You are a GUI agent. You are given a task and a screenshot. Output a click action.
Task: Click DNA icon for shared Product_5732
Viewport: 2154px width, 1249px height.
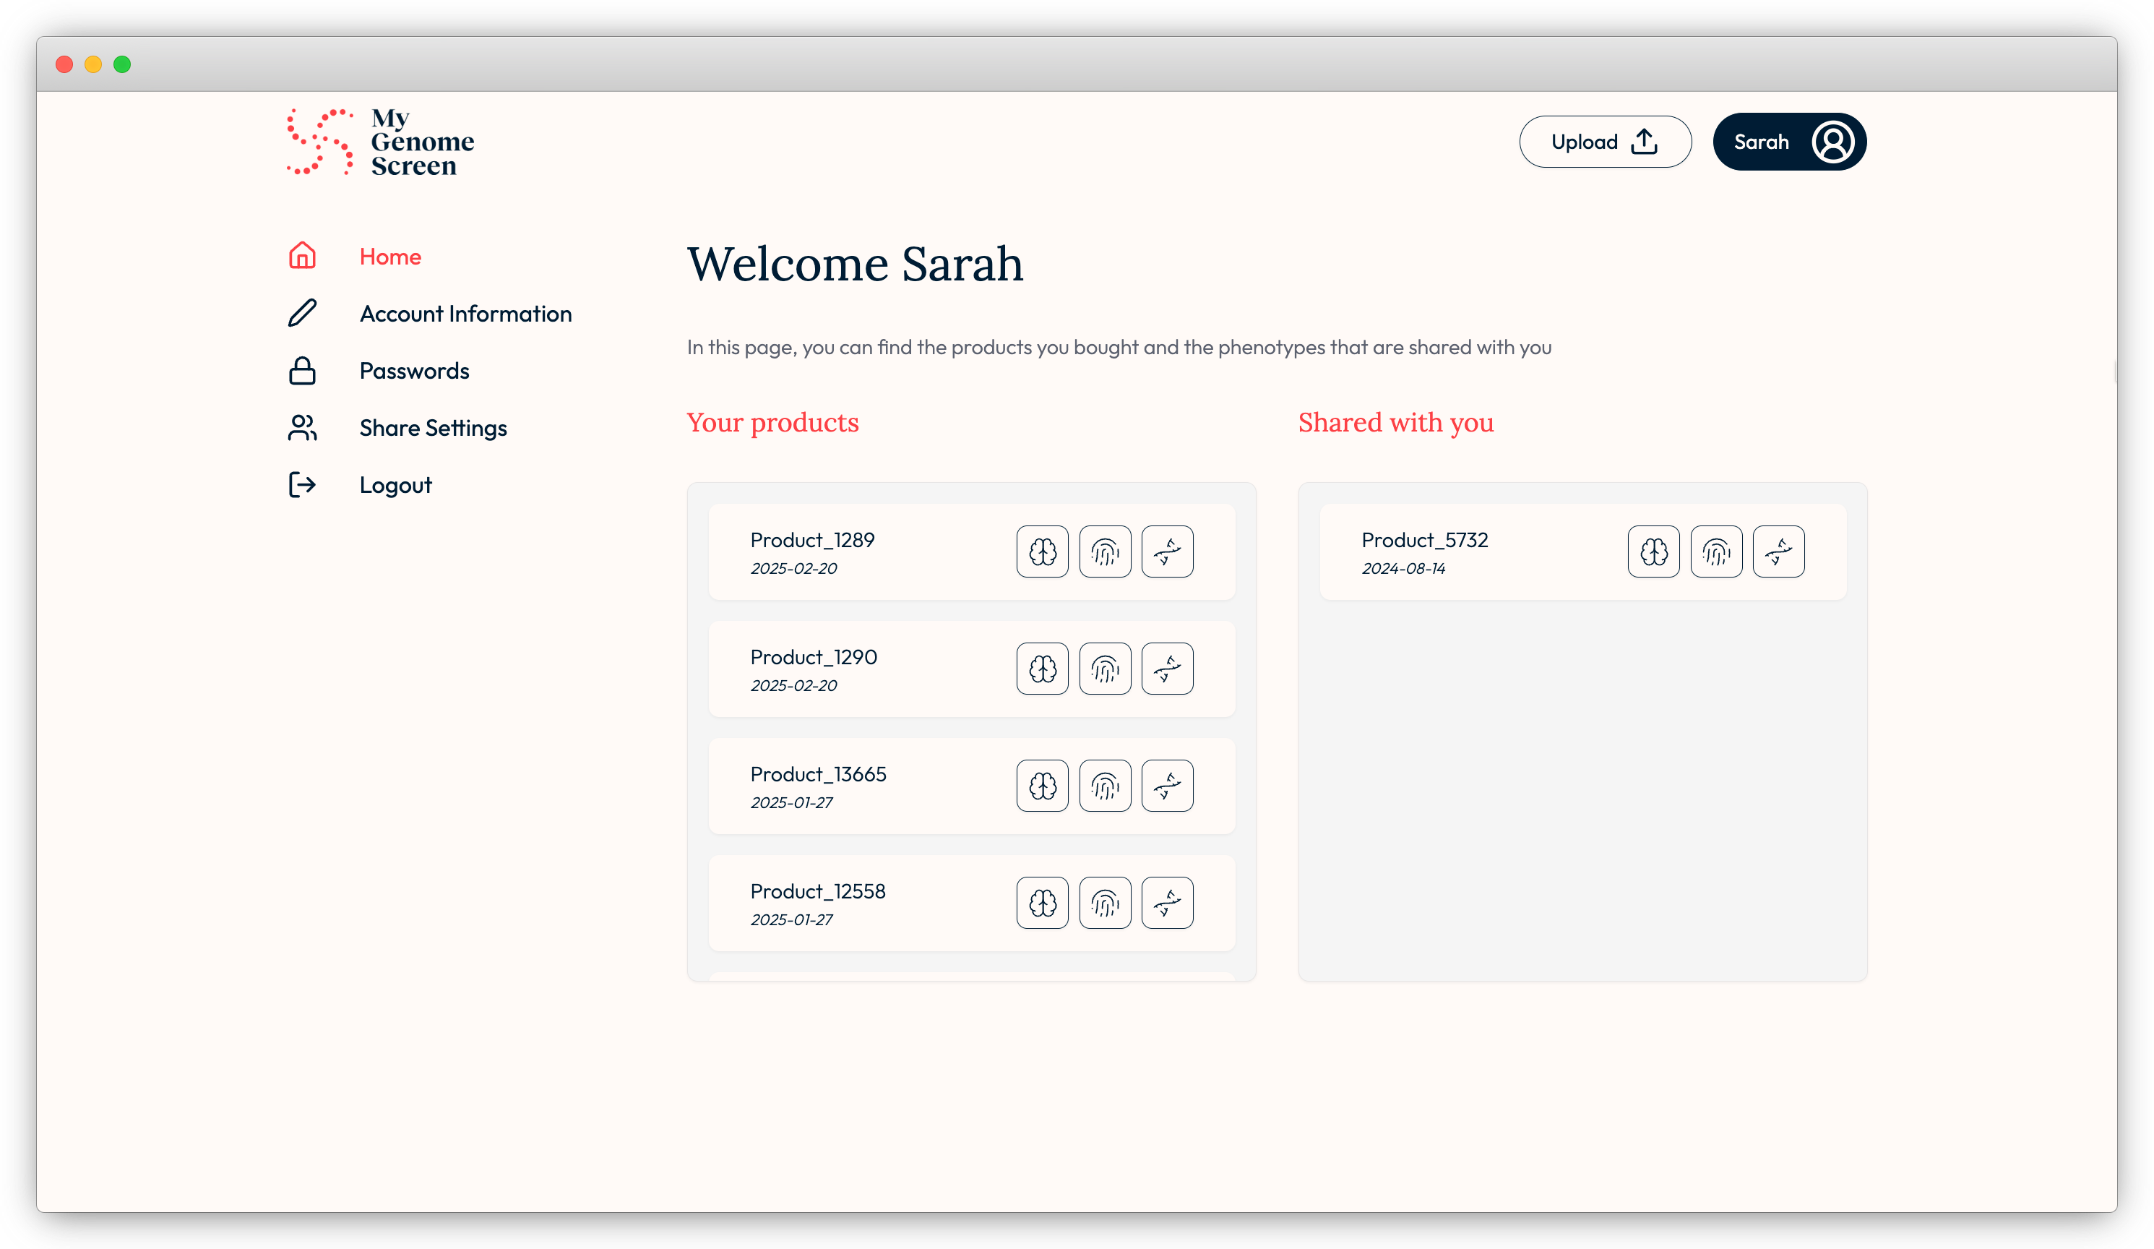pyautogui.click(x=1778, y=551)
